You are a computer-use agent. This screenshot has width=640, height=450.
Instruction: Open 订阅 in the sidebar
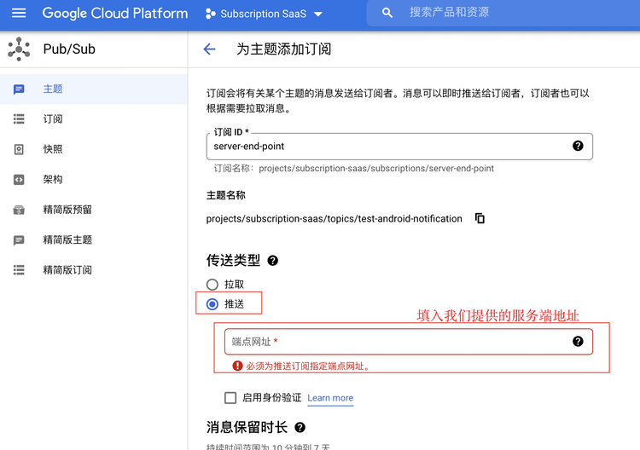click(x=94, y=119)
